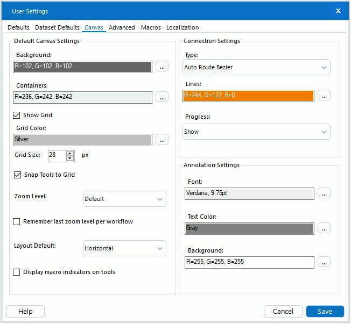Click ellipsis button next to Text Color
351x324 pixels.
[324, 228]
